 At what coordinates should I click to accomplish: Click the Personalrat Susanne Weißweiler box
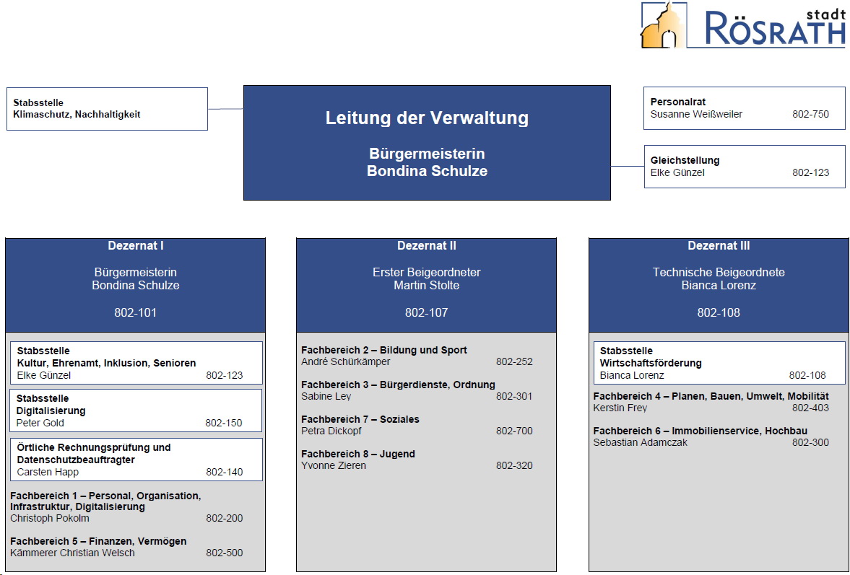(x=744, y=108)
